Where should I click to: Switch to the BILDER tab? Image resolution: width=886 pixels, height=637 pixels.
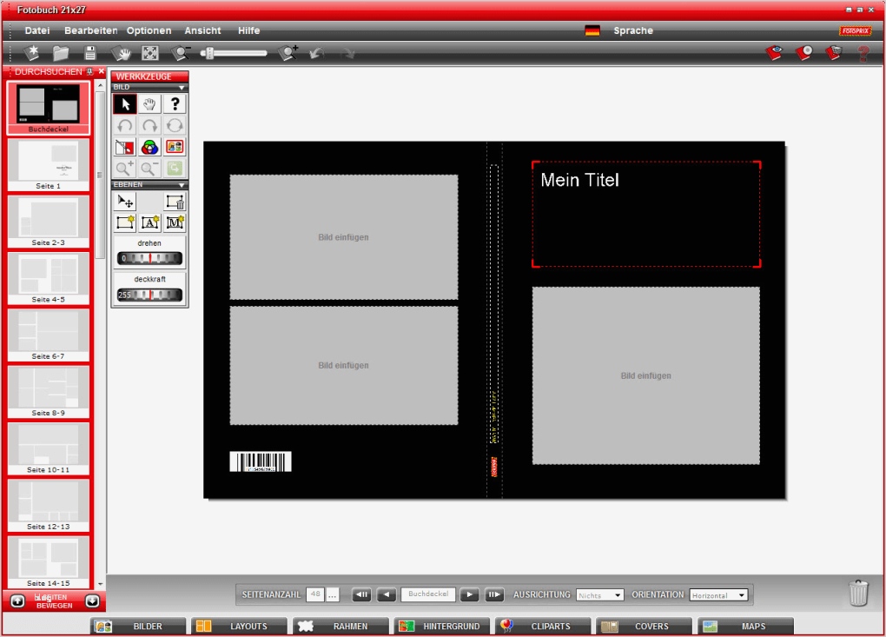tap(138, 627)
